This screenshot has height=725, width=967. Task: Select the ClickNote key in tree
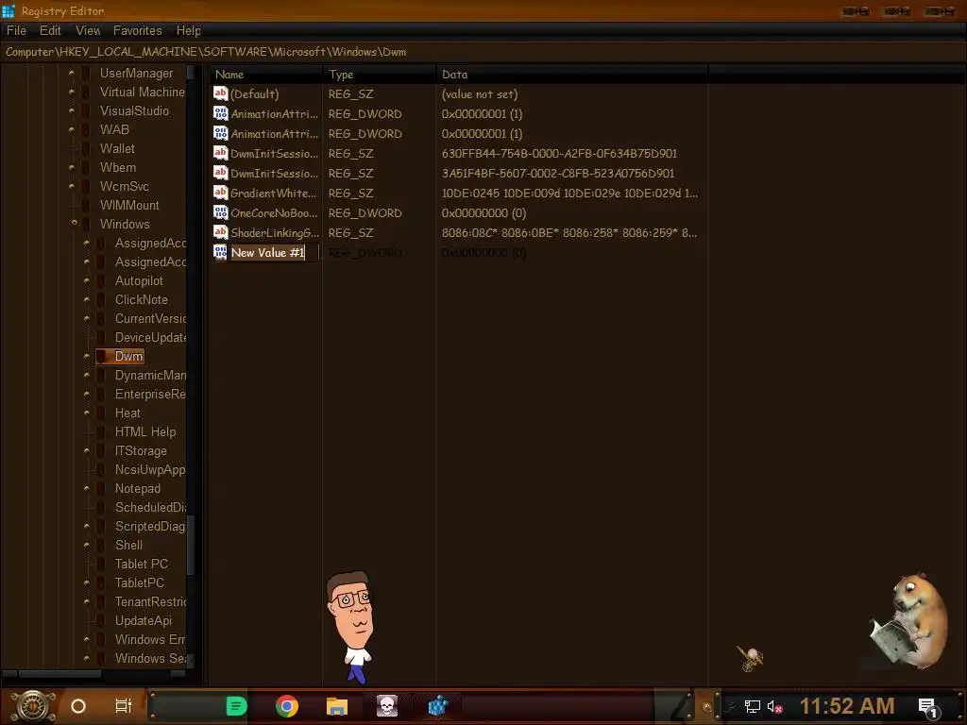[142, 299]
